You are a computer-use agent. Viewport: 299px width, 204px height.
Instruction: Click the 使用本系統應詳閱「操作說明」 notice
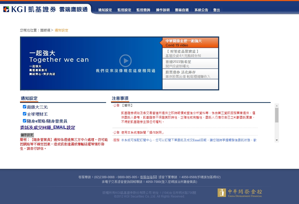(x=142, y=133)
